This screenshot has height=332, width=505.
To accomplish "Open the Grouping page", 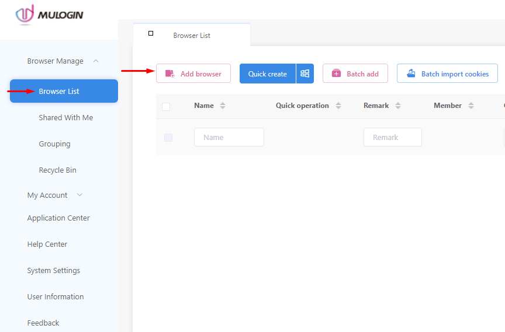I will (x=54, y=144).
